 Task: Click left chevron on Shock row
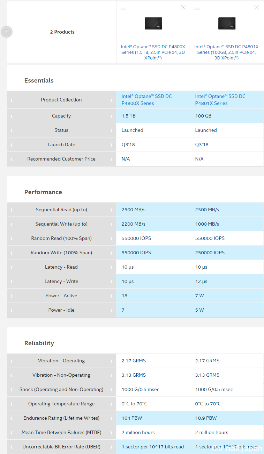pos(12,390)
